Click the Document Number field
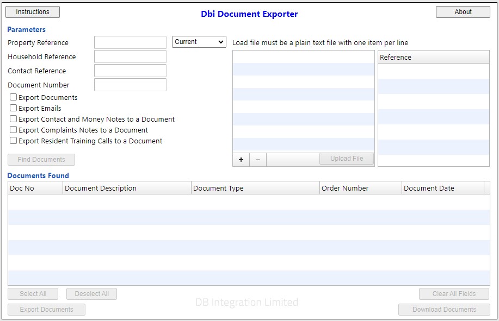The width and height of the screenshot is (499, 321). [130, 85]
